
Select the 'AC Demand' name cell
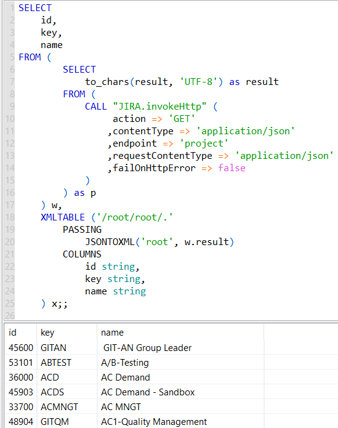pyautogui.click(x=180, y=378)
